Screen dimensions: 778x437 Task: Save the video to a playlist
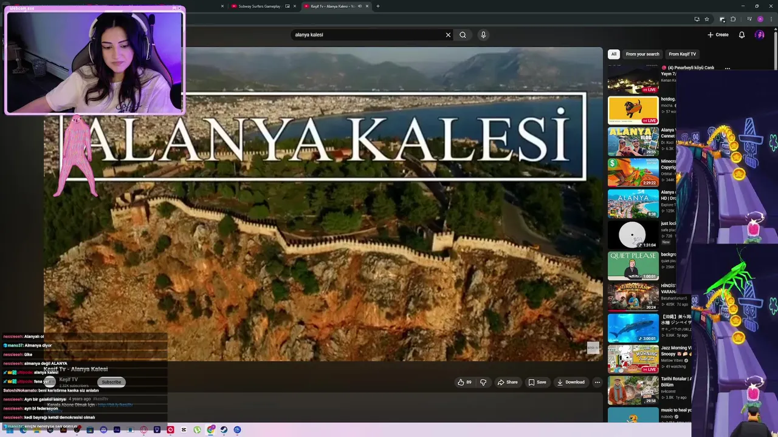[537, 382]
